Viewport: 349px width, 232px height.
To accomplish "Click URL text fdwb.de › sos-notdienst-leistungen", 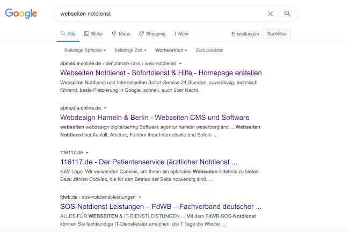I will [98, 197].
